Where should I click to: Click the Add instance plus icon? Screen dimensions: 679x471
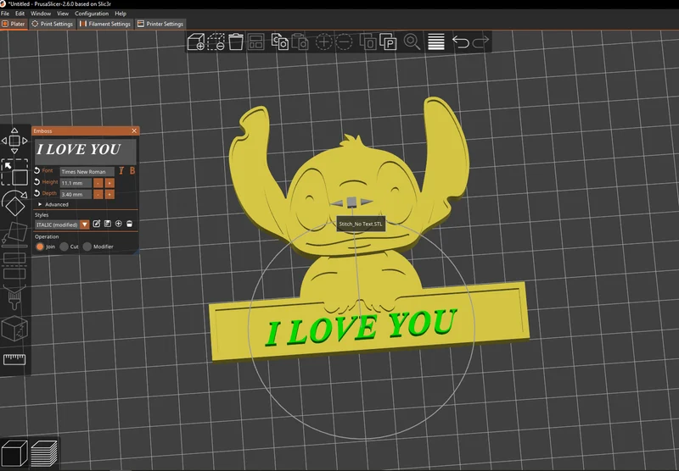tap(324, 42)
